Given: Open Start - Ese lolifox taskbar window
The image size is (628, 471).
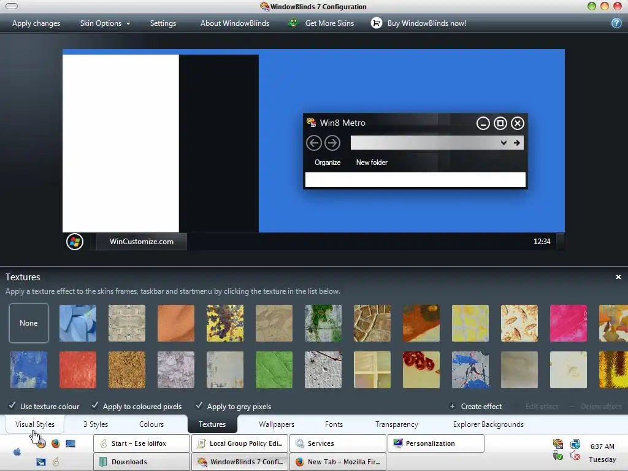Looking at the screenshot, I should tap(142, 443).
